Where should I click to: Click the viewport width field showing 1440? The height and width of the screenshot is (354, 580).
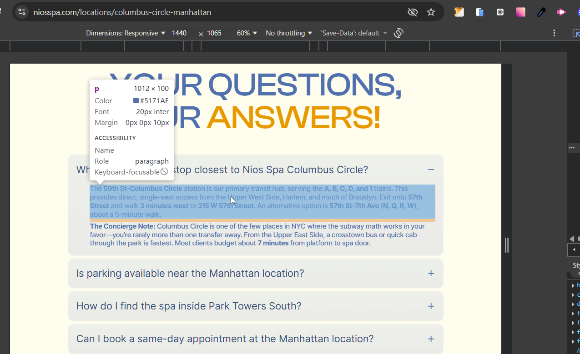click(x=179, y=33)
